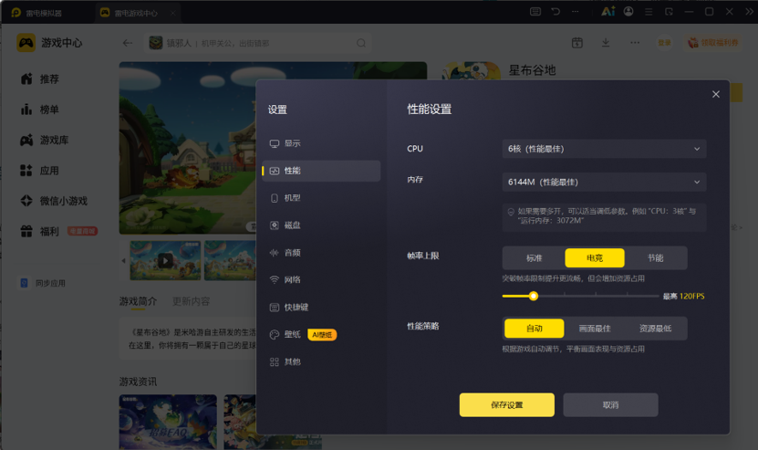Click the game search input field
This screenshot has width=758, height=450.
point(257,43)
